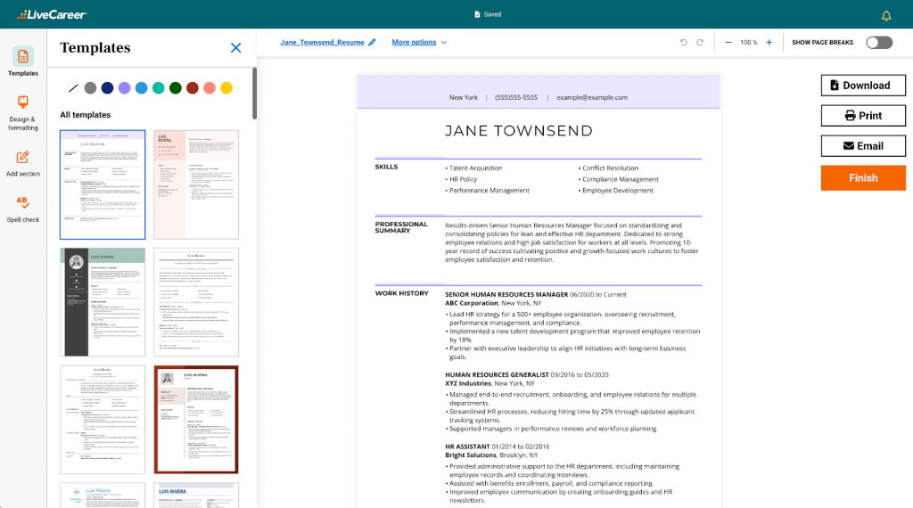Select the dark navy blue color swatch
Image resolution: width=913 pixels, height=508 pixels.
pos(107,87)
